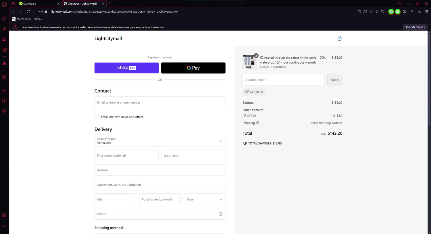Open the State dropdown
This screenshot has height=234, width=431.
tap(204, 199)
